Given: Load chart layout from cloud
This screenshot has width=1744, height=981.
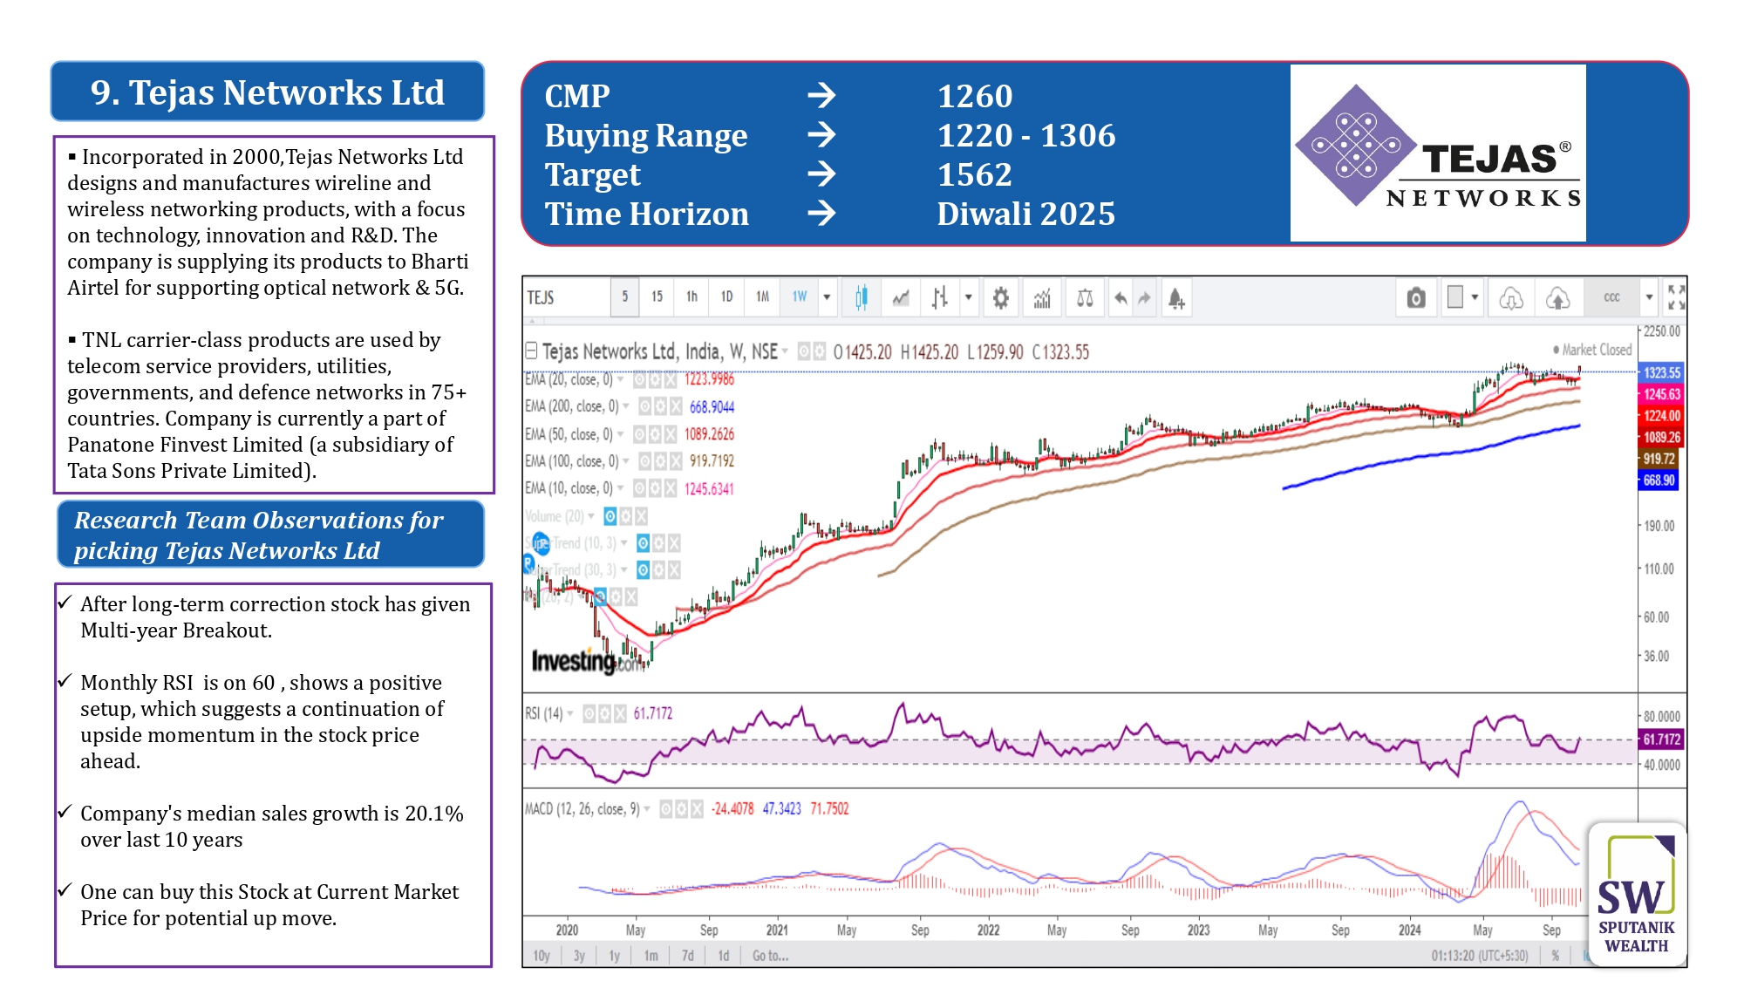Looking at the screenshot, I should (x=1510, y=298).
